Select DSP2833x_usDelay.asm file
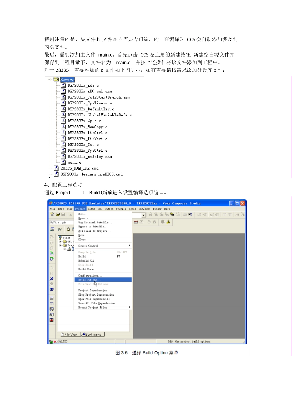Viewport: 292px width, 413px height. (90, 156)
